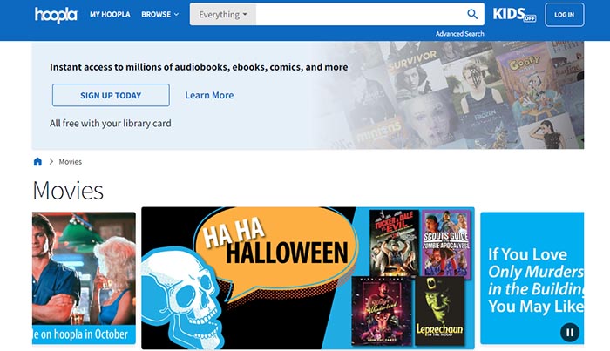Expand the BROWSE dropdown menu
Screen dimensions: 610x351
(x=159, y=15)
